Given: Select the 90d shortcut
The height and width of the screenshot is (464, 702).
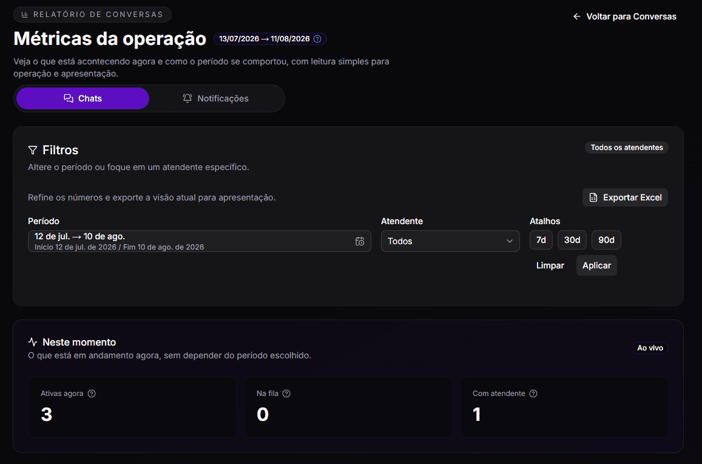Looking at the screenshot, I should click(606, 241).
